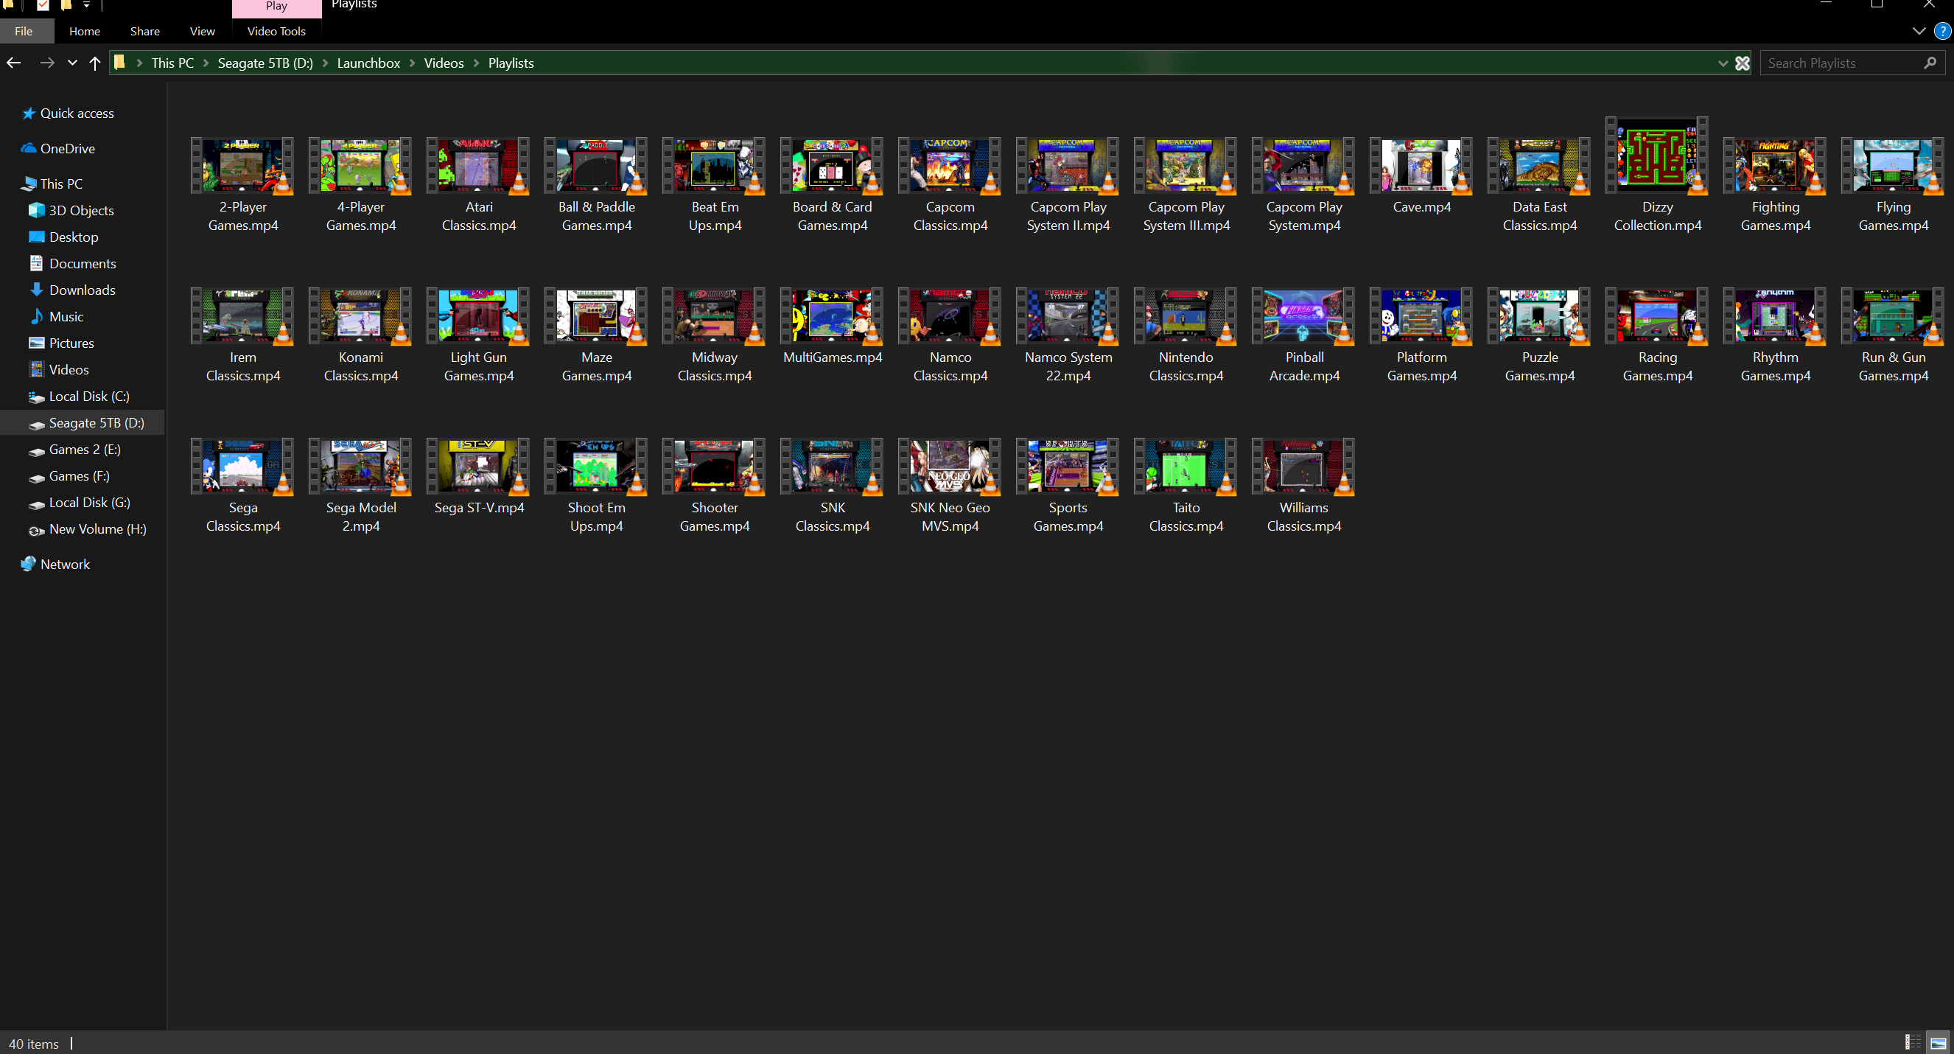Select Capcom Play System II.mp4
This screenshot has height=1054, width=1954.
(x=1068, y=185)
